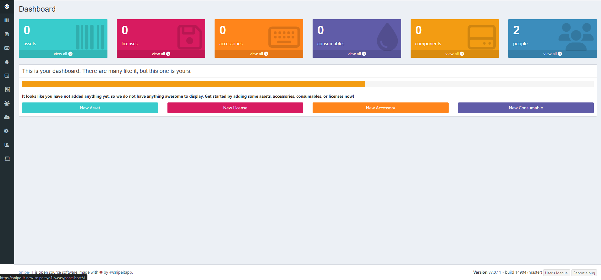This screenshot has width=601, height=280.
Task: Open Accessories via the sidebar keyboard icon
Action: click(7, 48)
